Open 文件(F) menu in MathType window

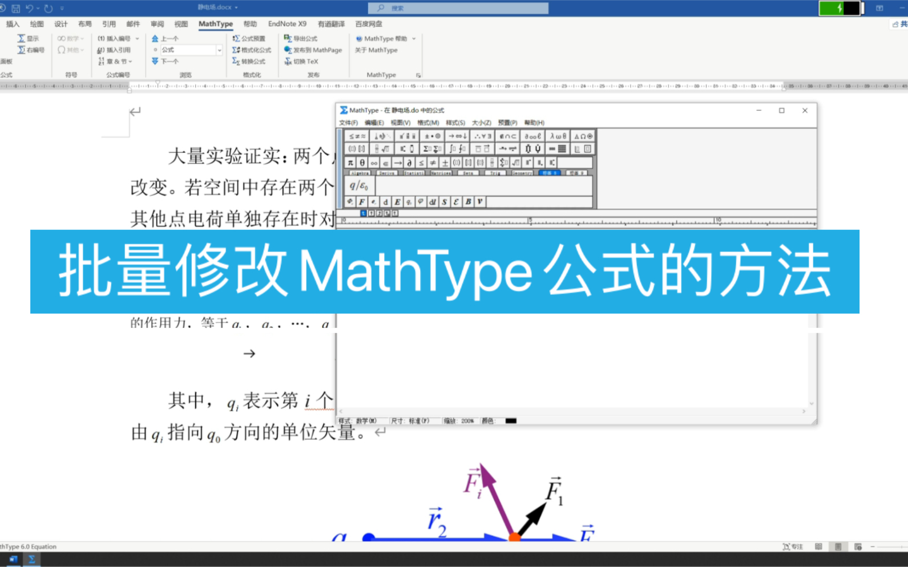pos(348,123)
